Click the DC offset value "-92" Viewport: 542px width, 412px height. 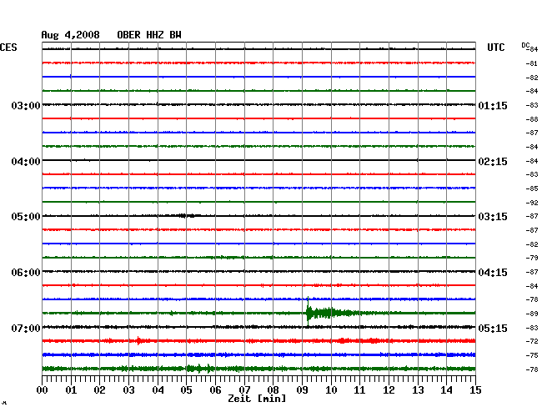tap(532, 203)
